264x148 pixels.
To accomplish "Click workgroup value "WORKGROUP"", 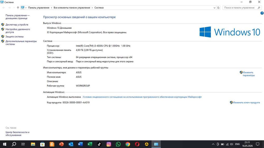I will [x=83, y=86].
